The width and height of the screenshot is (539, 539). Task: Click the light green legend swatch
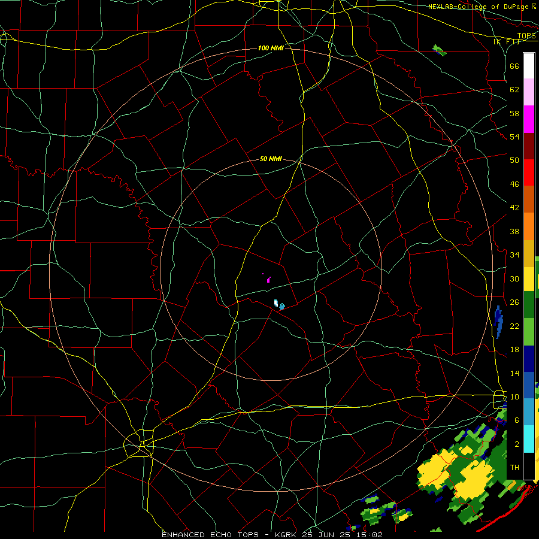[529, 332]
